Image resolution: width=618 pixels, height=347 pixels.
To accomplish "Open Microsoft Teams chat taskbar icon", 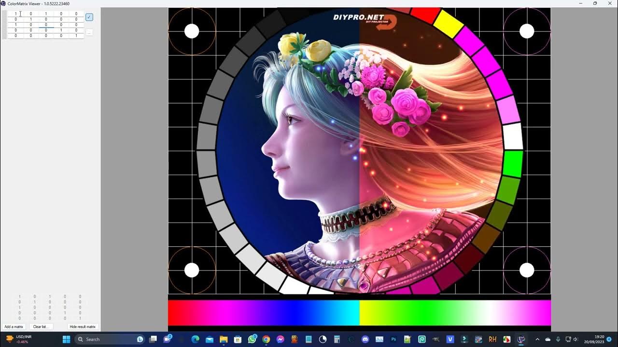I will click(168, 339).
